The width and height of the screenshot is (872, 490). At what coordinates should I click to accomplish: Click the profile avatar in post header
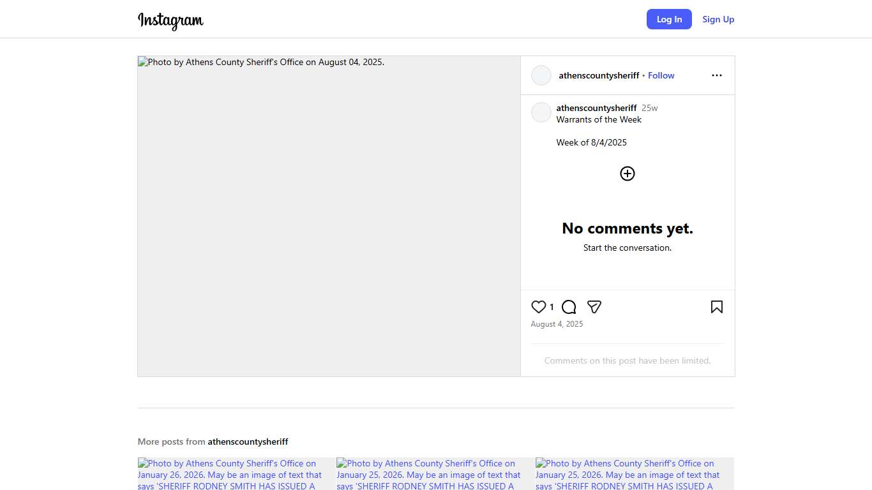coord(541,75)
